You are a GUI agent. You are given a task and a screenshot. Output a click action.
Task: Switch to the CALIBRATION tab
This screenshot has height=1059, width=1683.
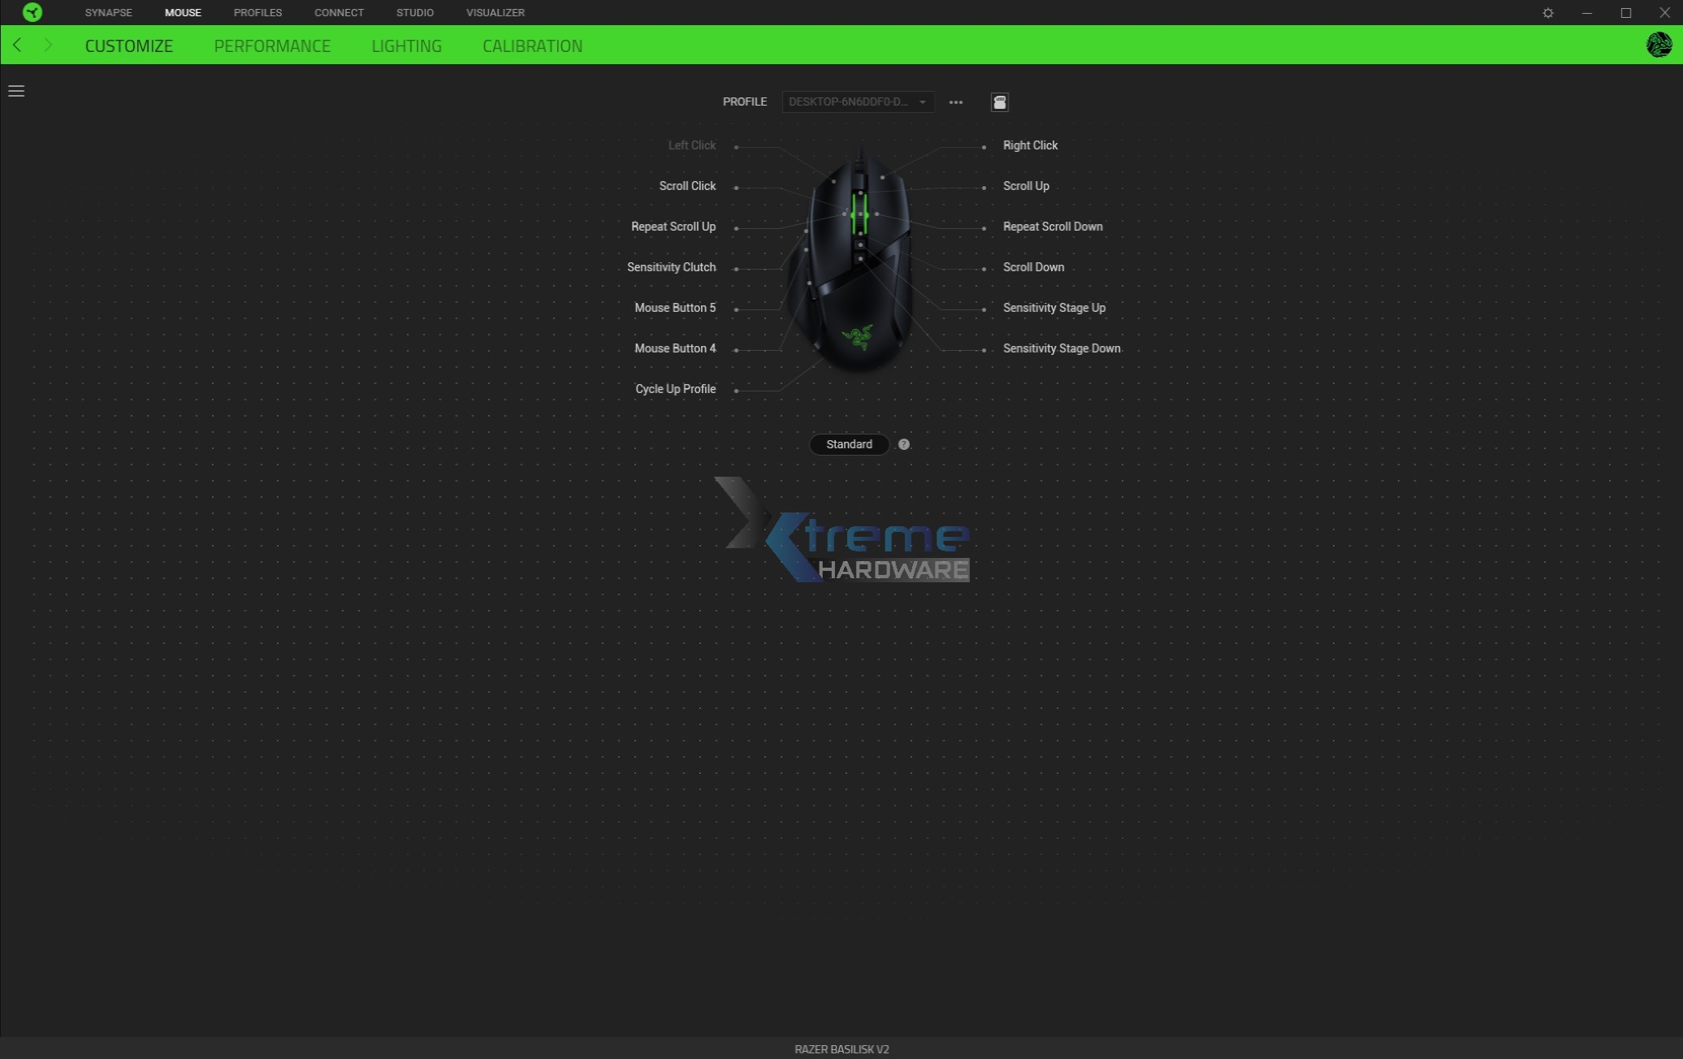pos(532,45)
